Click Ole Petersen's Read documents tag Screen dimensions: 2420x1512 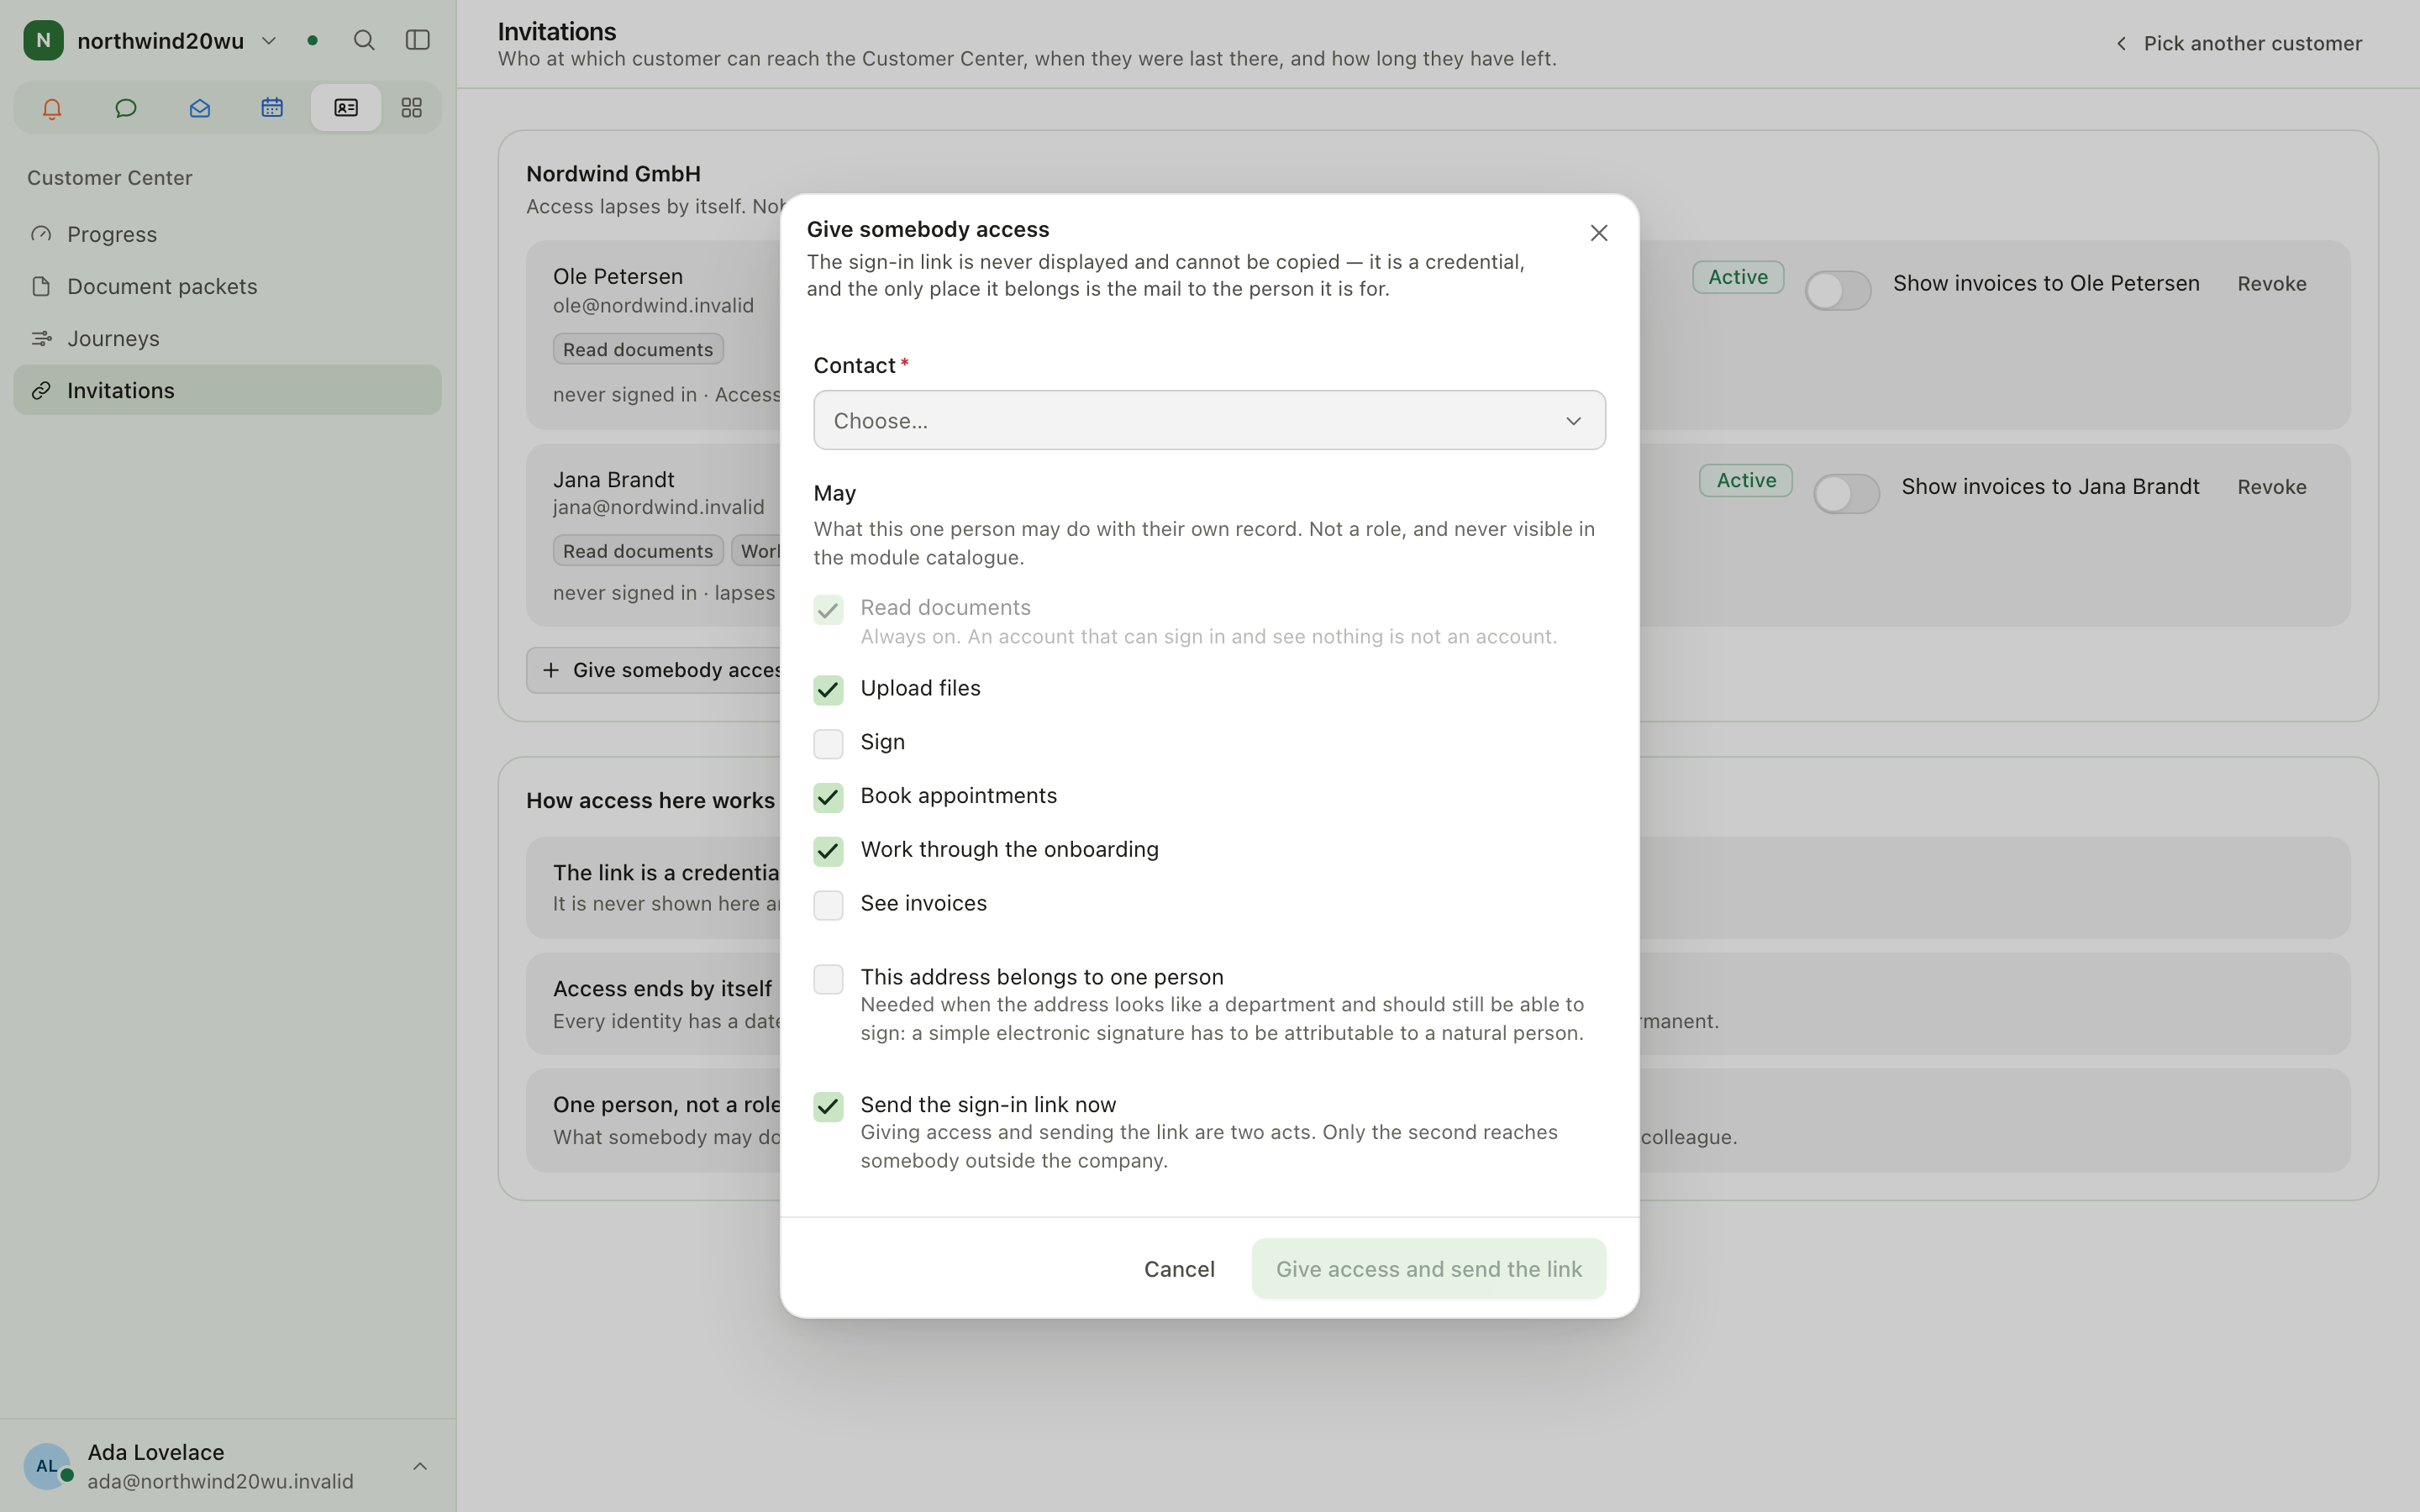638,349
